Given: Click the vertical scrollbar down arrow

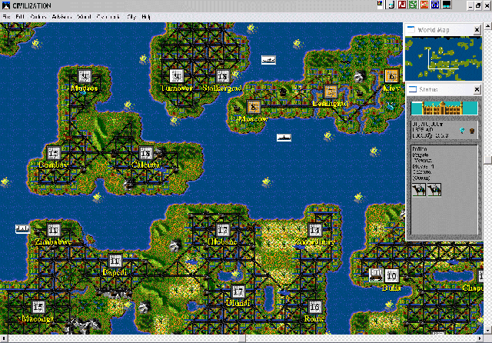Looking at the screenshot, I should [x=488, y=331].
